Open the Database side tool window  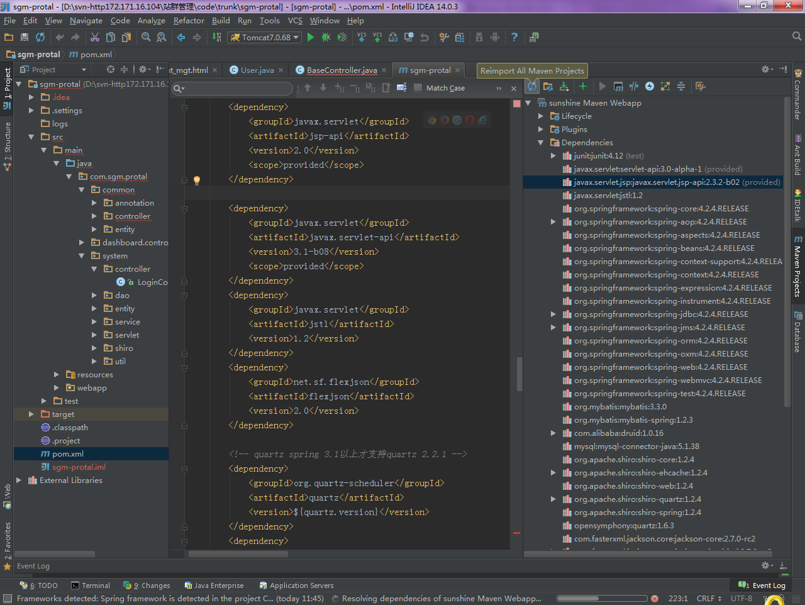[797, 331]
